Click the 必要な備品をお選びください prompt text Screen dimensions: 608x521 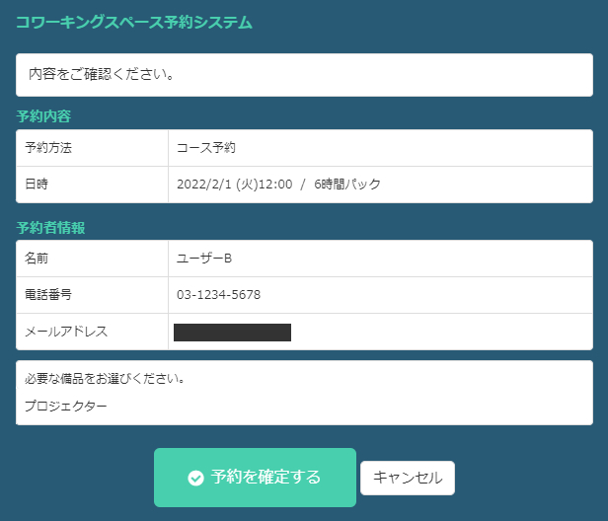point(106,379)
